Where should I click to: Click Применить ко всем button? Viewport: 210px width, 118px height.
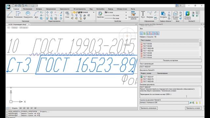coord(193,108)
